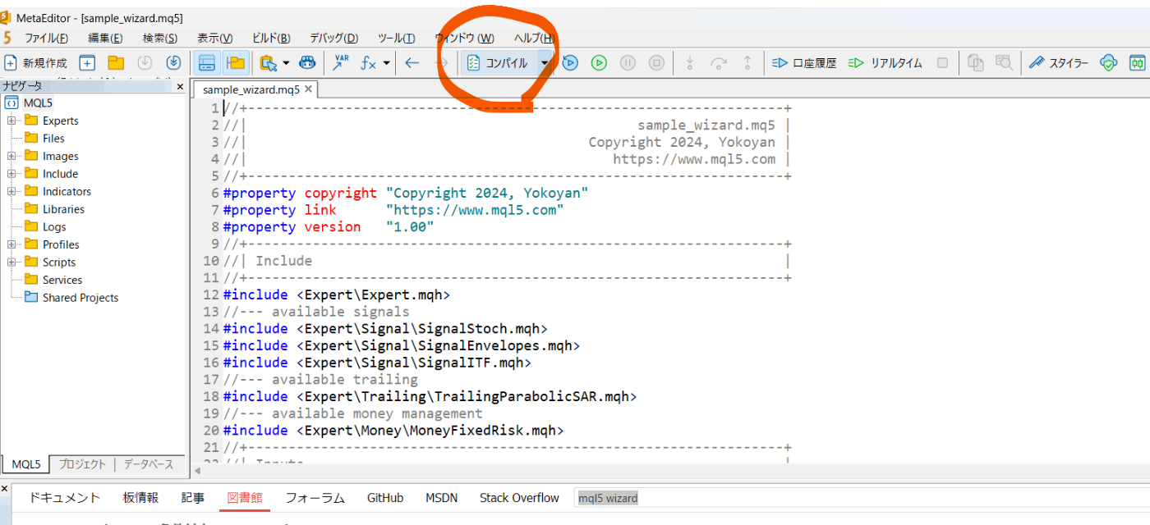The height and width of the screenshot is (525, 1150).
Task: Toggle the Navigator panel view icon
Action: pyautogui.click(x=207, y=62)
